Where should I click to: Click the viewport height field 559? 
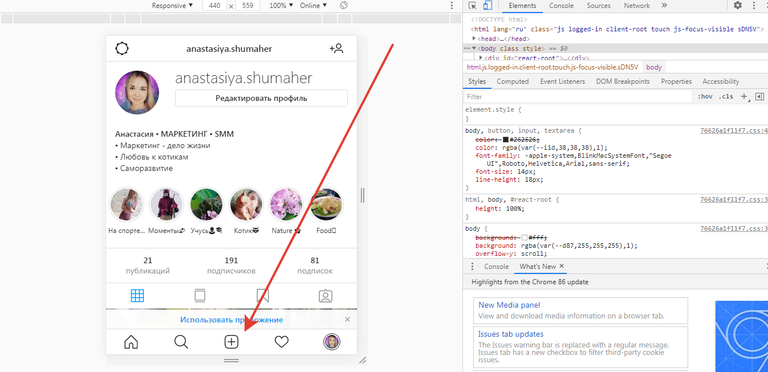tap(247, 5)
